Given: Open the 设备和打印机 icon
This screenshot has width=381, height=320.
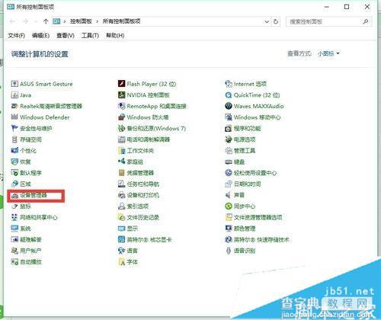Looking at the screenshot, I should pyautogui.click(x=122, y=195).
